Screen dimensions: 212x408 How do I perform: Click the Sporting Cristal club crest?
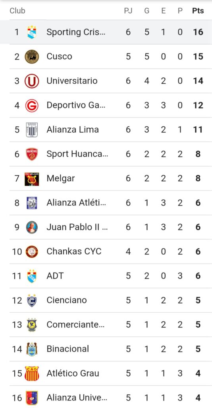click(x=32, y=32)
